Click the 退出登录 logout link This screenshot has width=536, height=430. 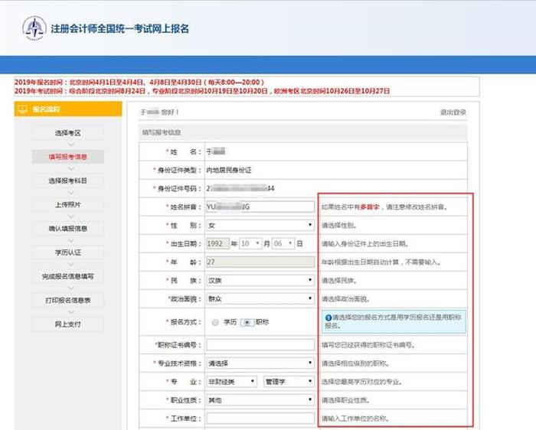453,112
